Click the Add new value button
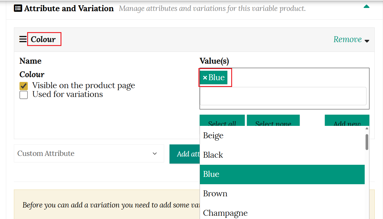Viewport: 383px width, 219px height. pyautogui.click(x=347, y=121)
